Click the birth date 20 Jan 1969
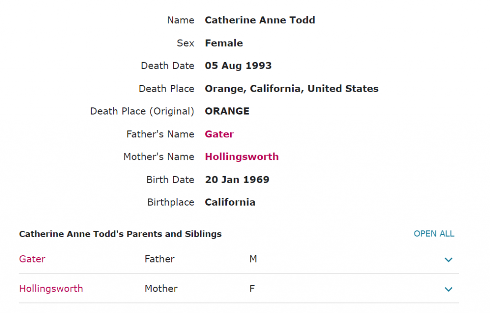 pyautogui.click(x=237, y=180)
